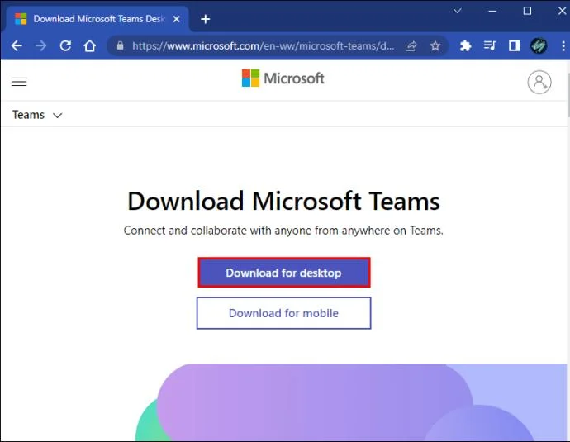Image resolution: width=570 pixels, height=442 pixels.
Task: Sign in with the account icon
Action: coord(539,82)
